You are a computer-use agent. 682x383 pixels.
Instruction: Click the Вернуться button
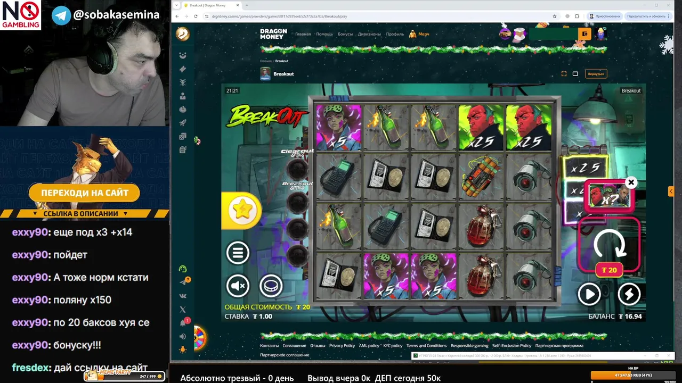click(x=596, y=74)
